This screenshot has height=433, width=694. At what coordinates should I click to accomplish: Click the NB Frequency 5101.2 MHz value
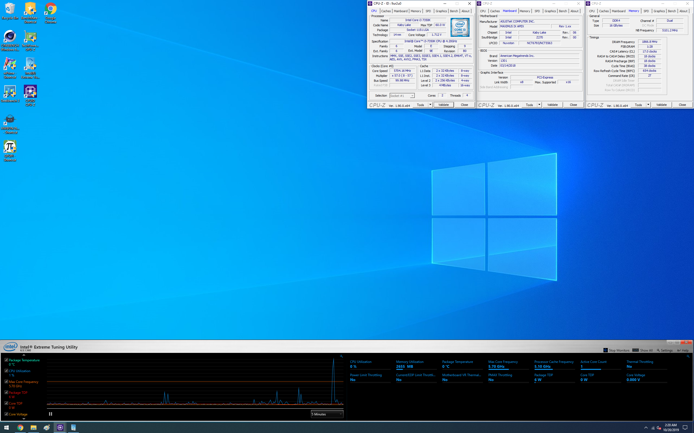click(670, 30)
